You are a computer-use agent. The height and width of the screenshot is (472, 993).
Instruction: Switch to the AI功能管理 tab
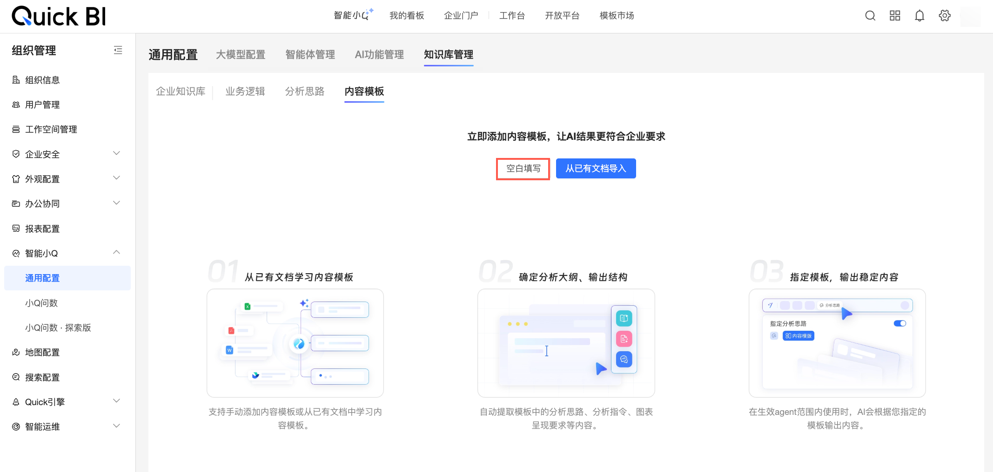point(379,55)
